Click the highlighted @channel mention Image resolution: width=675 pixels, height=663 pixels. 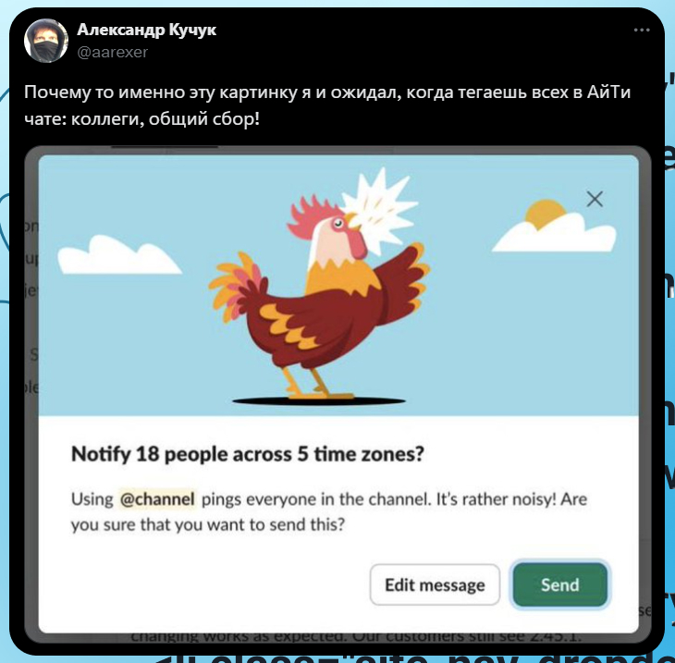point(157,499)
